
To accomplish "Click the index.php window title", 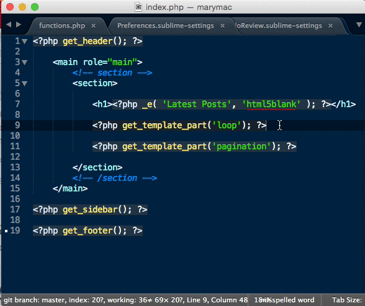I will 189,7.
